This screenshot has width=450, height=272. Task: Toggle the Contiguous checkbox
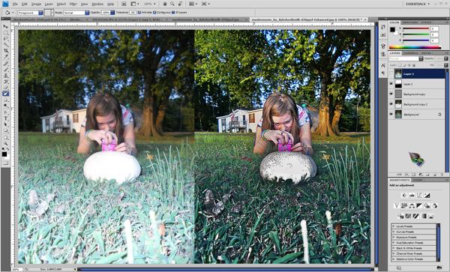tap(154, 13)
